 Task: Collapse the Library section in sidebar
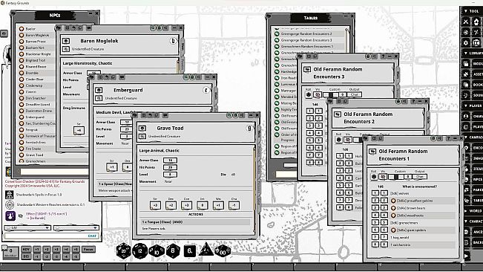(x=472, y=53)
